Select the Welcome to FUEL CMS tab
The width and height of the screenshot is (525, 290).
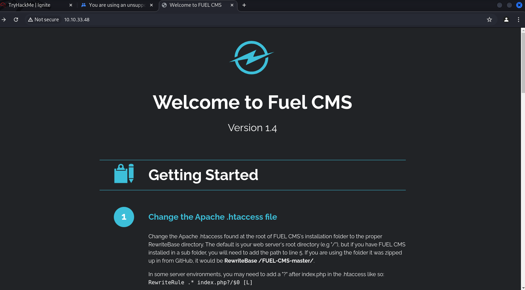coord(195,5)
